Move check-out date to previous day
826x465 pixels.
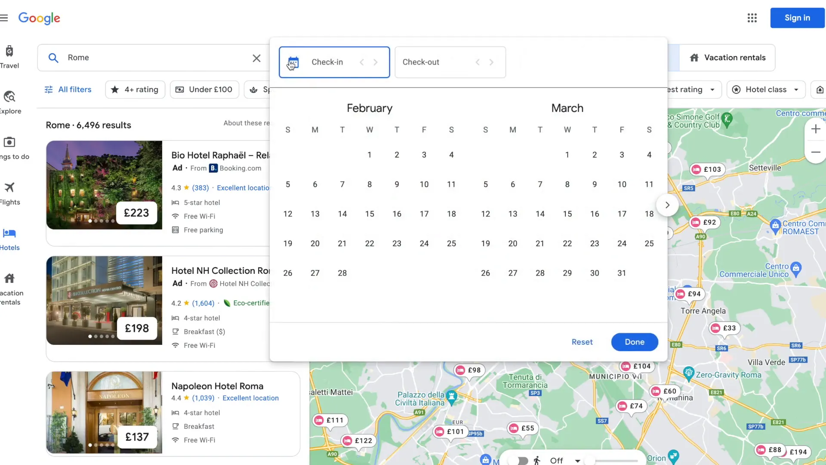coord(478,62)
